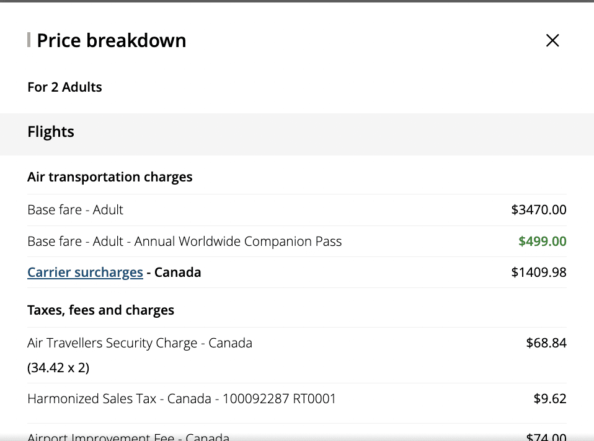Click the Airport Improvement Fee label
Viewport: 594px width, 441px height.
[128, 437]
